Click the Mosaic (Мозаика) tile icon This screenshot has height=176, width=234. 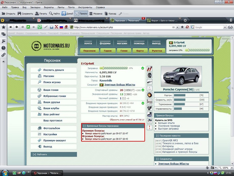pos(91,14)
